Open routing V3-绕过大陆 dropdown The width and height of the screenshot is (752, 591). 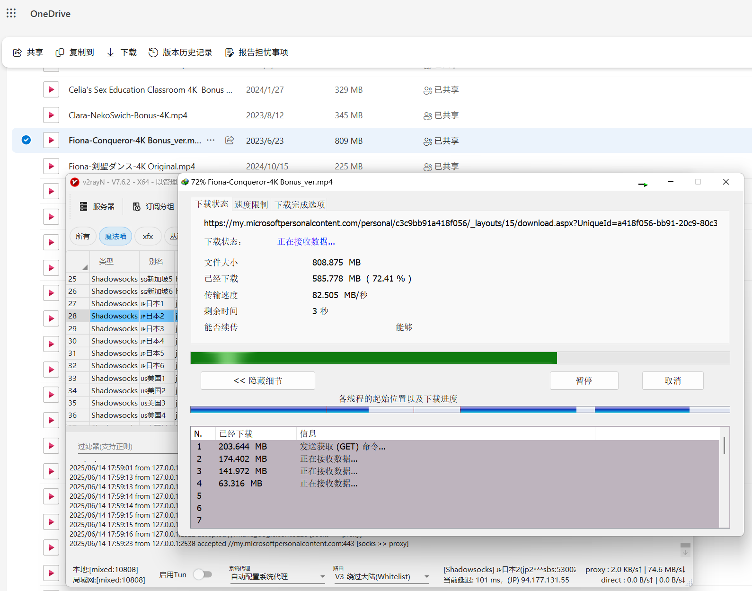pyautogui.click(x=382, y=577)
